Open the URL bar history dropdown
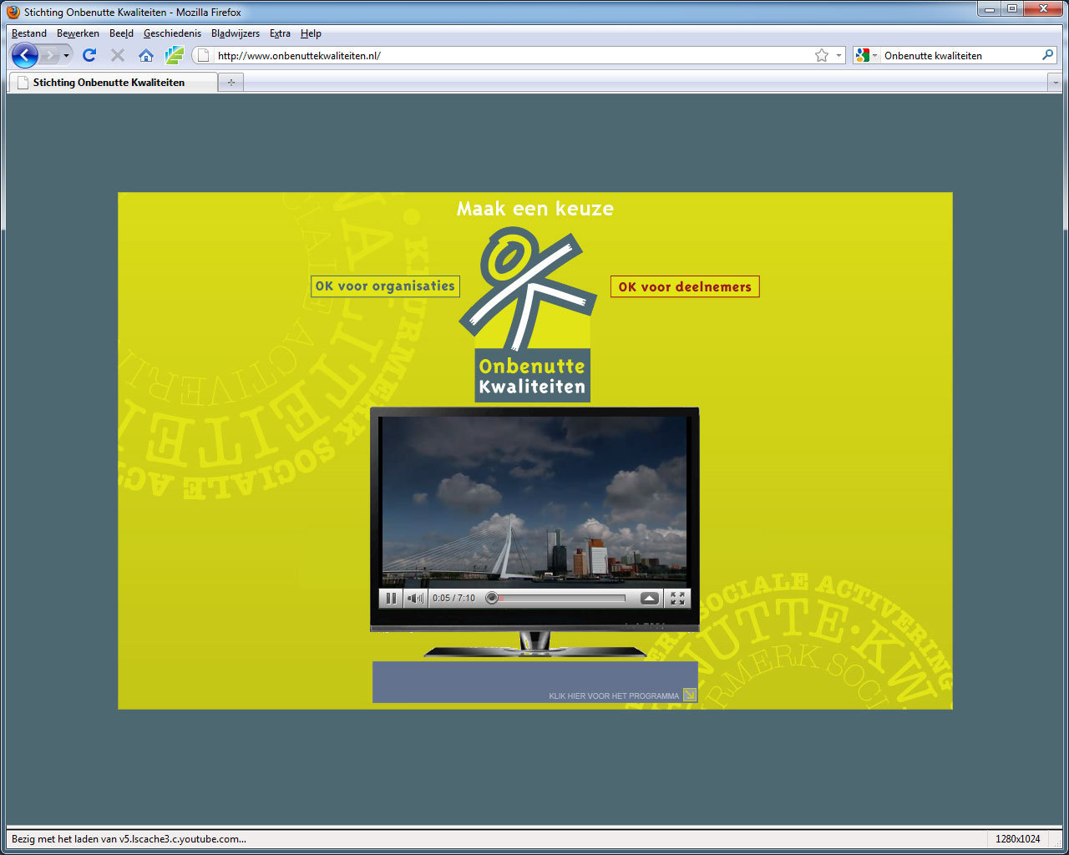 pos(839,56)
